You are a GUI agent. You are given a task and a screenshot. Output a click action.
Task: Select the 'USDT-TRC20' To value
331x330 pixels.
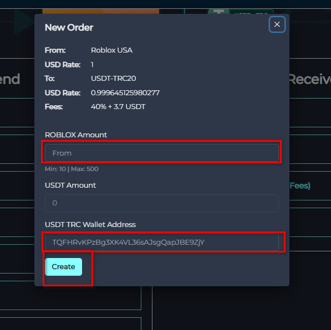(113, 79)
